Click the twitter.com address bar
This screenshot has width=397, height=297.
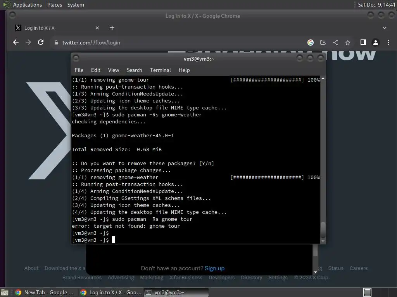click(x=177, y=43)
